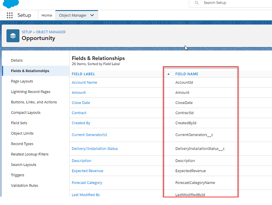Open Compact Layouts in the sidebar
This screenshot has height=205, width=272.
click(26, 112)
